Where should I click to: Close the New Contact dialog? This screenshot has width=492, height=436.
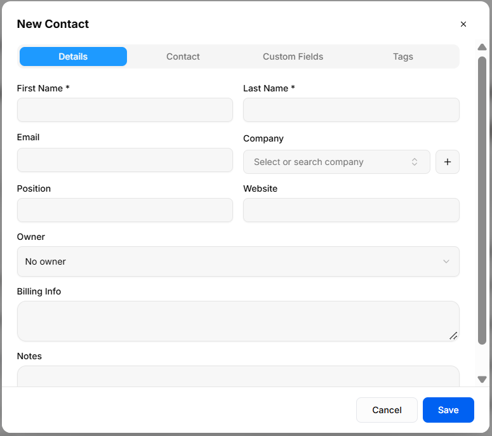coord(463,24)
